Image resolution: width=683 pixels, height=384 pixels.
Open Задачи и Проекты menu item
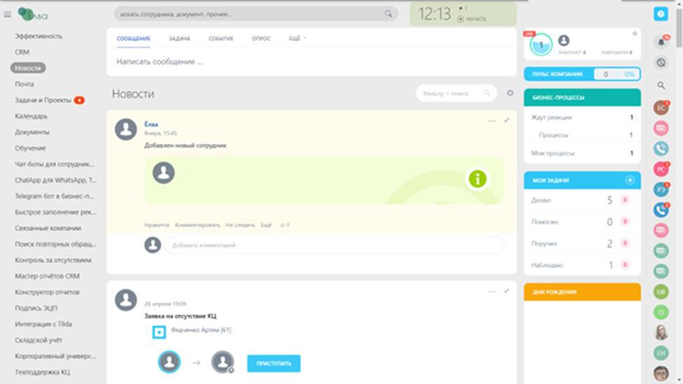point(43,100)
